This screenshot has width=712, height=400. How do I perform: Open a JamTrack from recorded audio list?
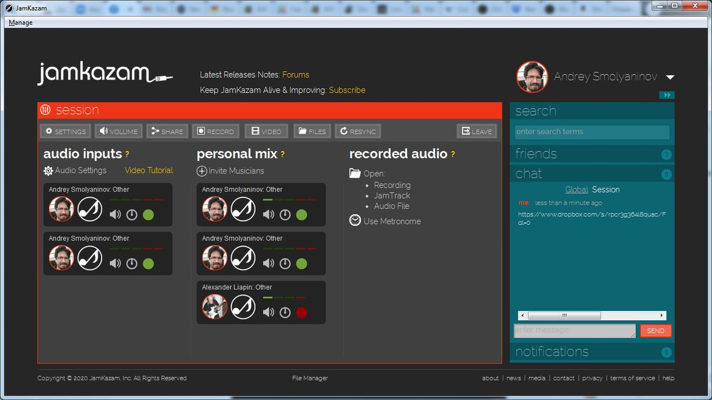coord(392,195)
